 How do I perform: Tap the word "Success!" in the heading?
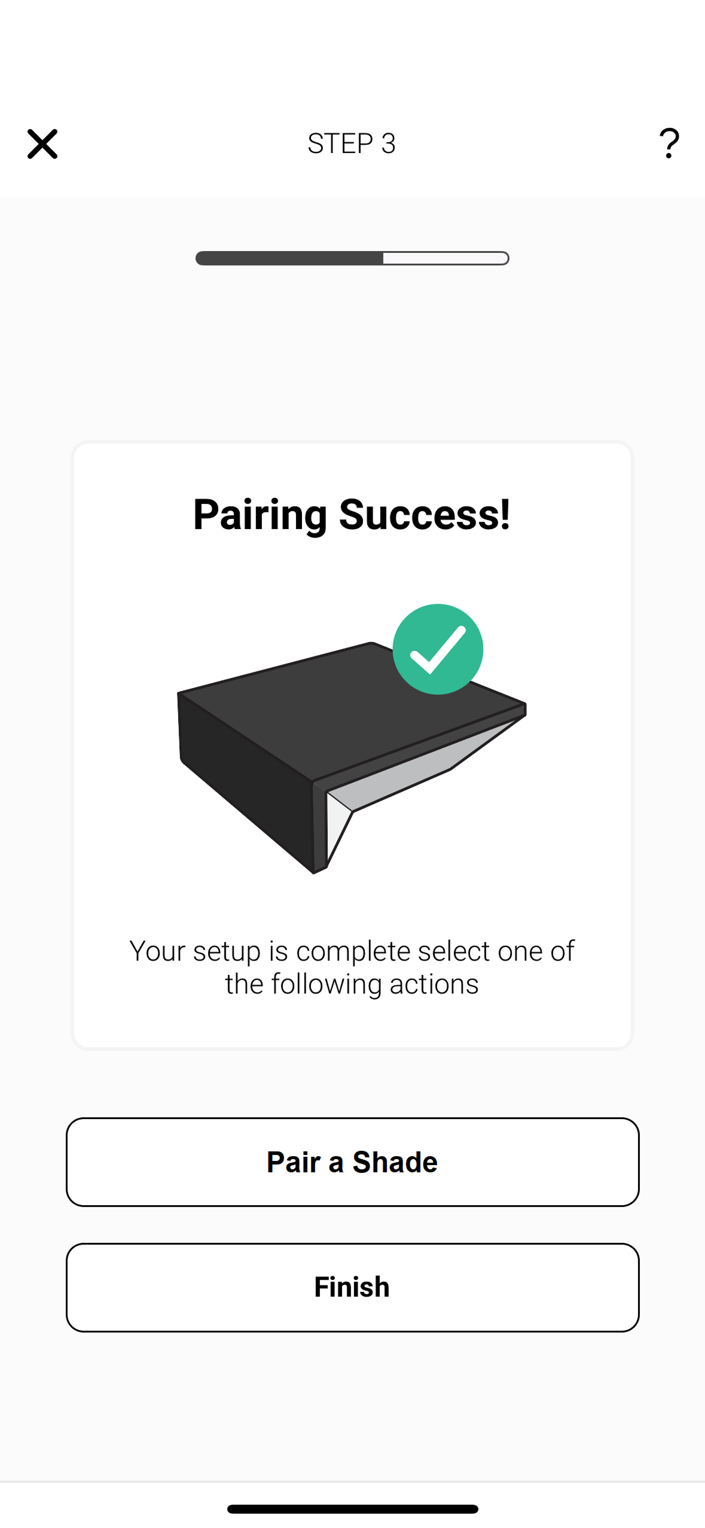425,515
